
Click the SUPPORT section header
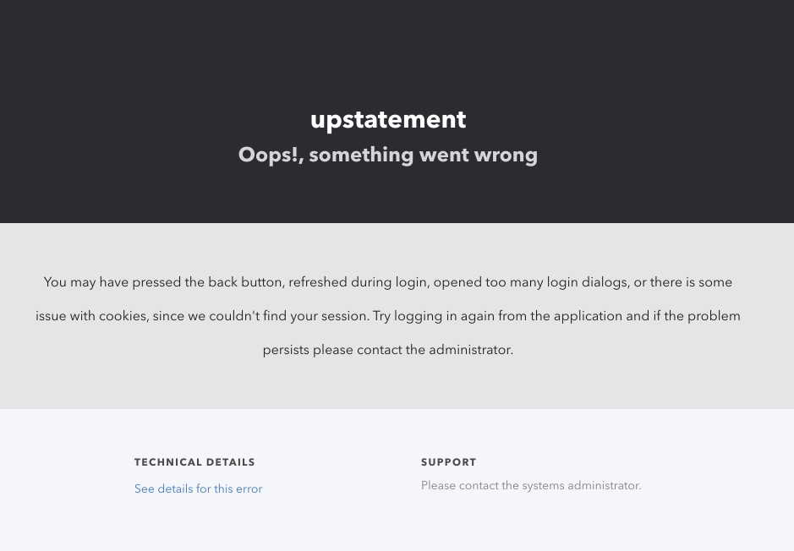[448, 462]
